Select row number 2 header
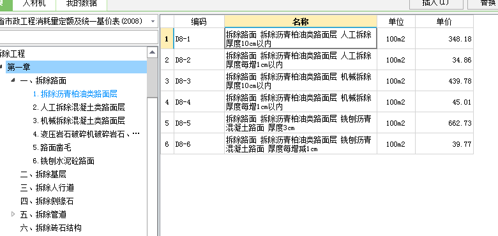This screenshot has width=498, height=236. pyautogui.click(x=167, y=59)
